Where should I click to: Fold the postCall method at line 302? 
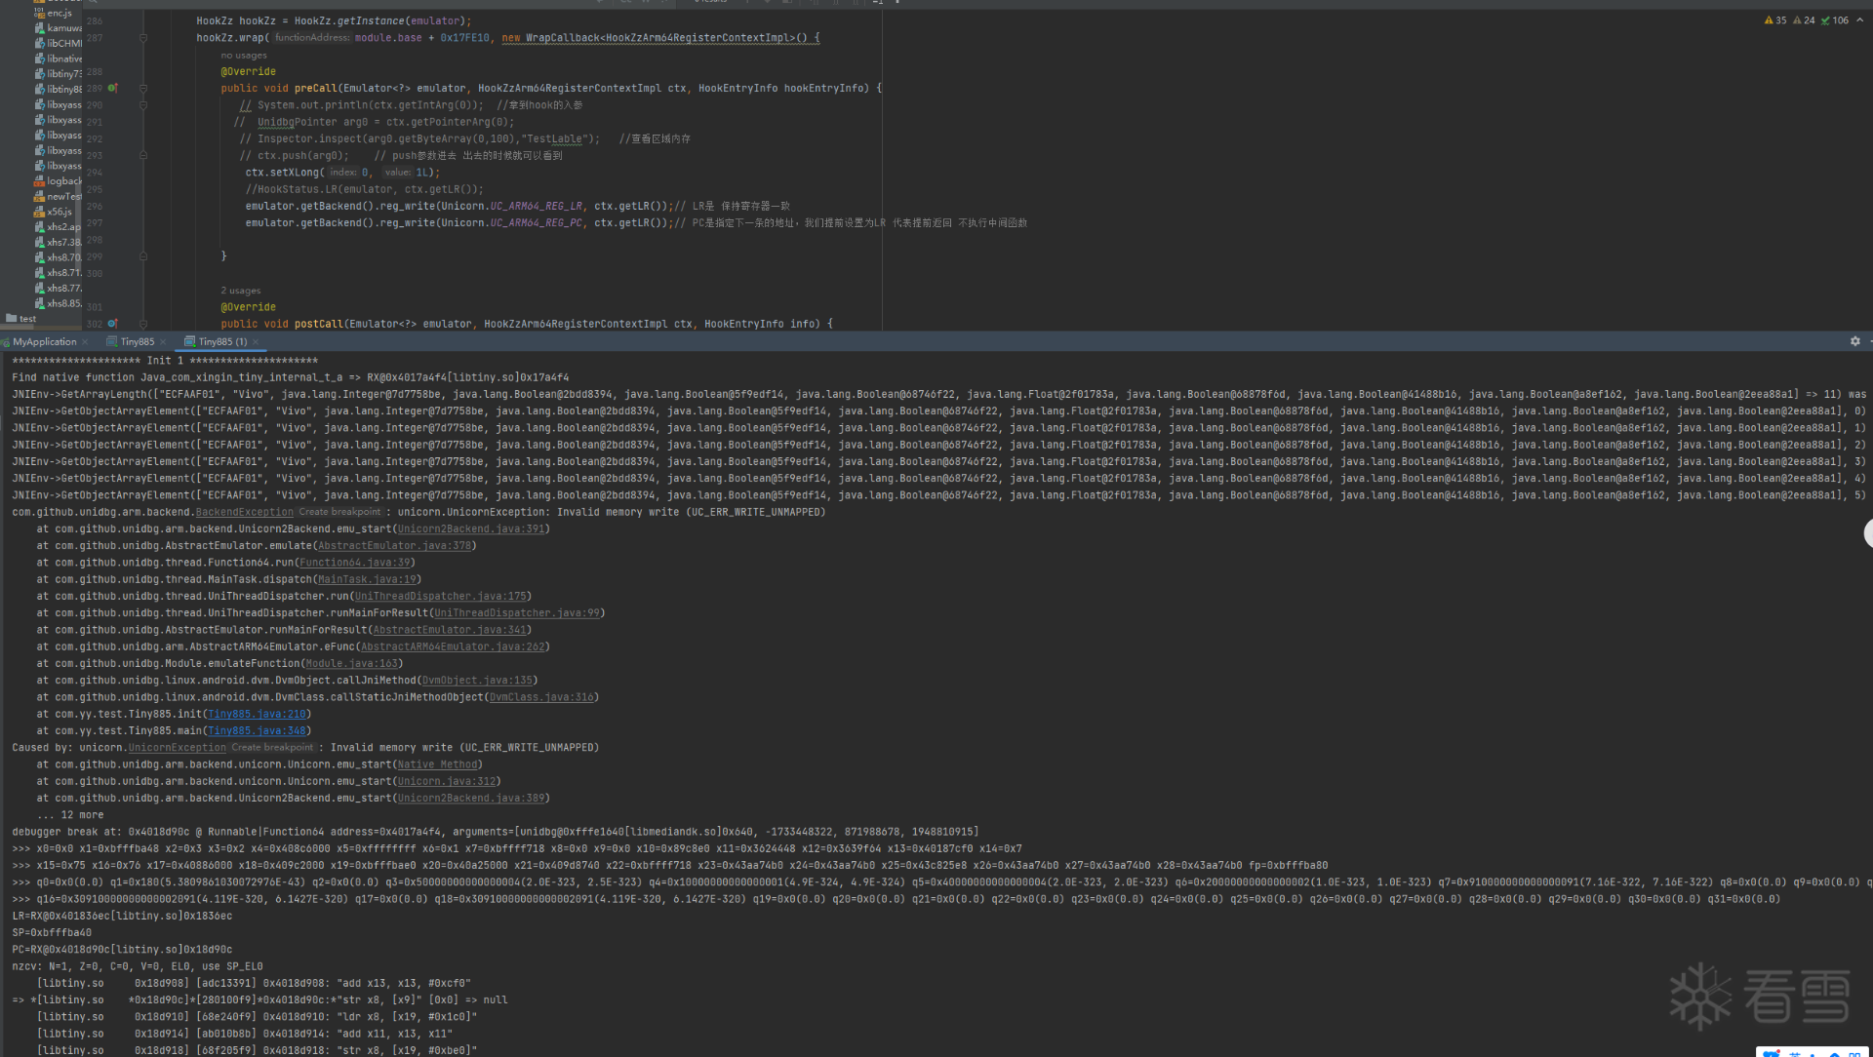[143, 324]
